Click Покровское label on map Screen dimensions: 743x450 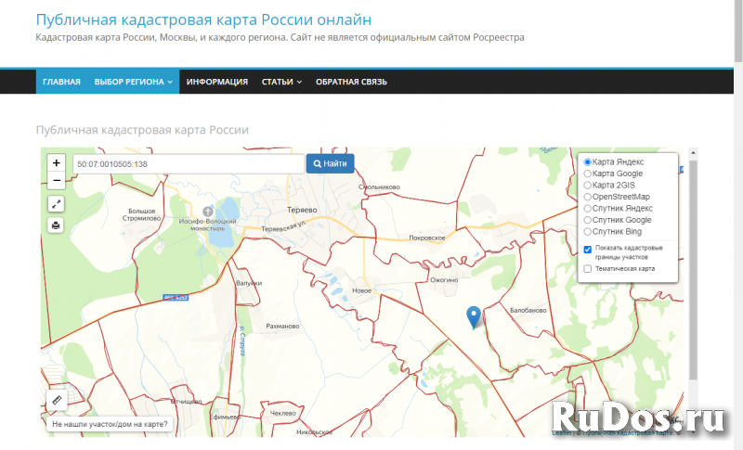coord(427,238)
